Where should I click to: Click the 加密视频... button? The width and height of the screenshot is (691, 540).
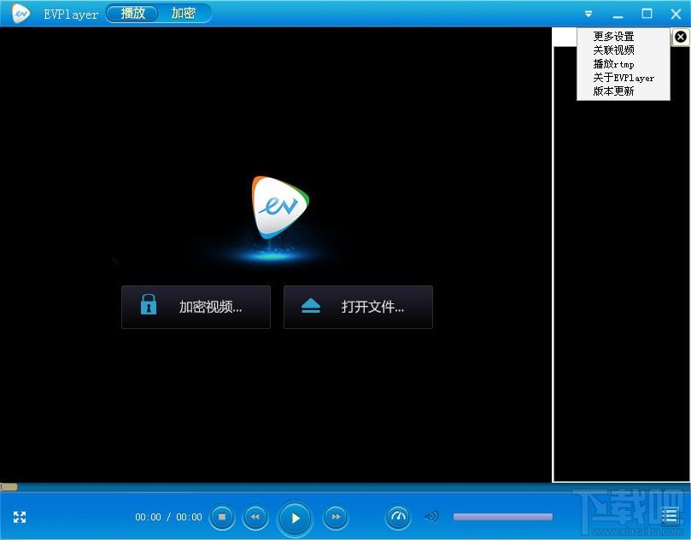tap(196, 307)
